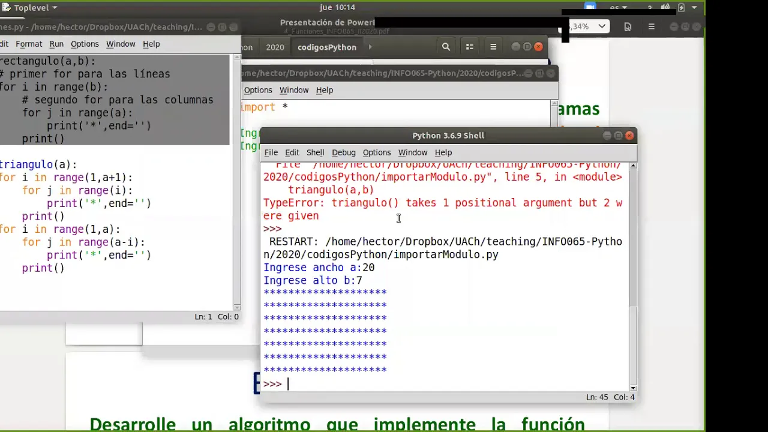Minimize the file manager window
Image resolution: width=768 pixels, height=432 pixels.
coord(515,47)
